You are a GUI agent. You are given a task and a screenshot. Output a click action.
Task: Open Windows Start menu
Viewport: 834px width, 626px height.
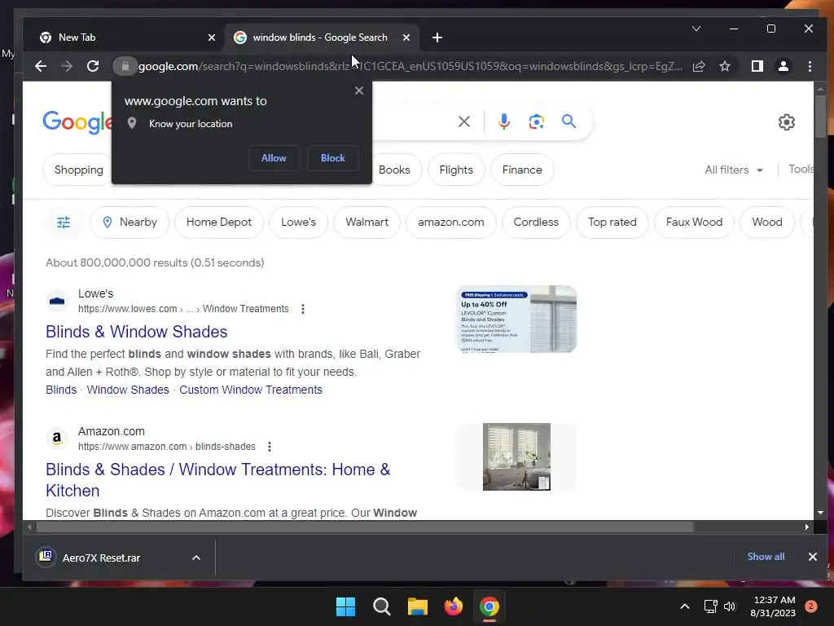click(345, 606)
